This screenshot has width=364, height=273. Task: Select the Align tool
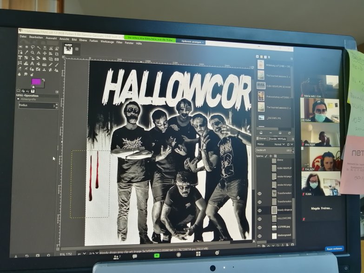coord(51,54)
